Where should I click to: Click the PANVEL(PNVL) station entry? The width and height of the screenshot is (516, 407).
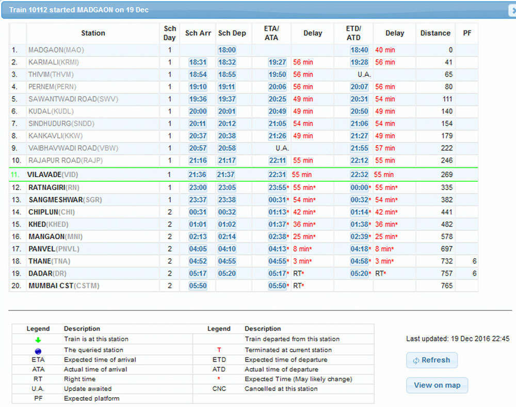pos(52,249)
